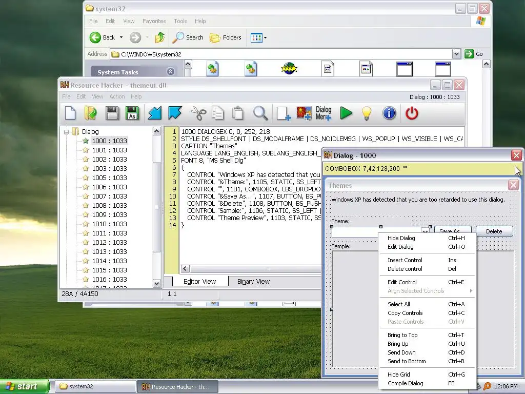Choose Delete control from context menu
This screenshot has width=525, height=394.
pos(427,269)
